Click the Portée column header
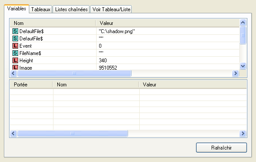Screen dimensions: 256x162 (x=31, y=85)
